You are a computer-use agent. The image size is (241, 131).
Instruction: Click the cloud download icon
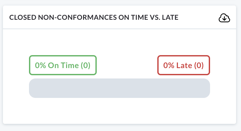224,18
